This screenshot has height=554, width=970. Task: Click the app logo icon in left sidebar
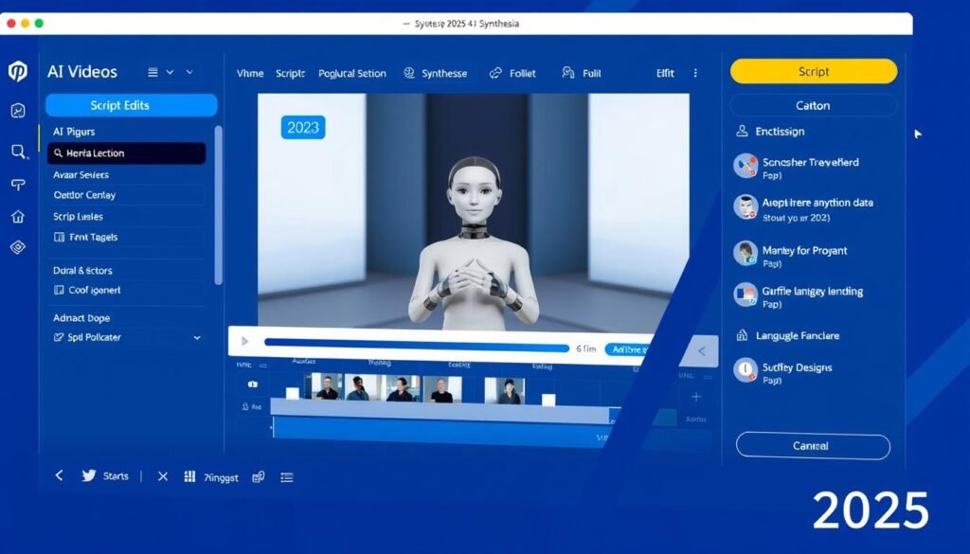pyautogui.click(x=17, y=72)
